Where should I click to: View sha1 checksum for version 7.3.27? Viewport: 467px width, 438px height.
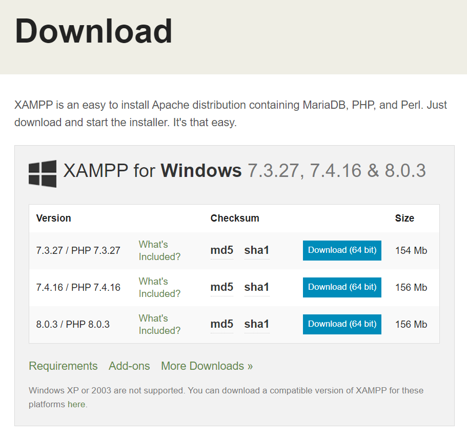[x=256, y=250]
